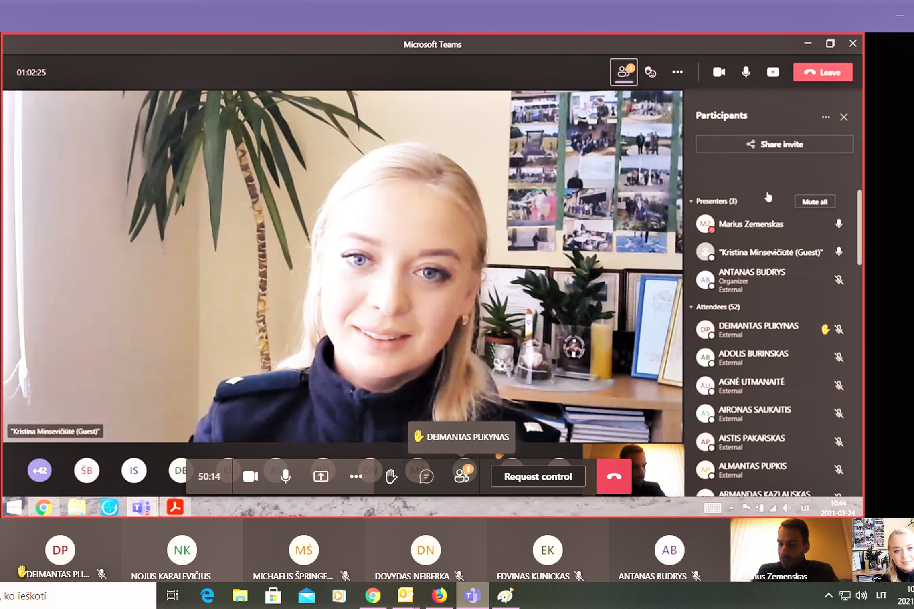Open reactions icon in top meeting toolbar
The height and width of the screenshot is (609, 914).
coord(650,72)
